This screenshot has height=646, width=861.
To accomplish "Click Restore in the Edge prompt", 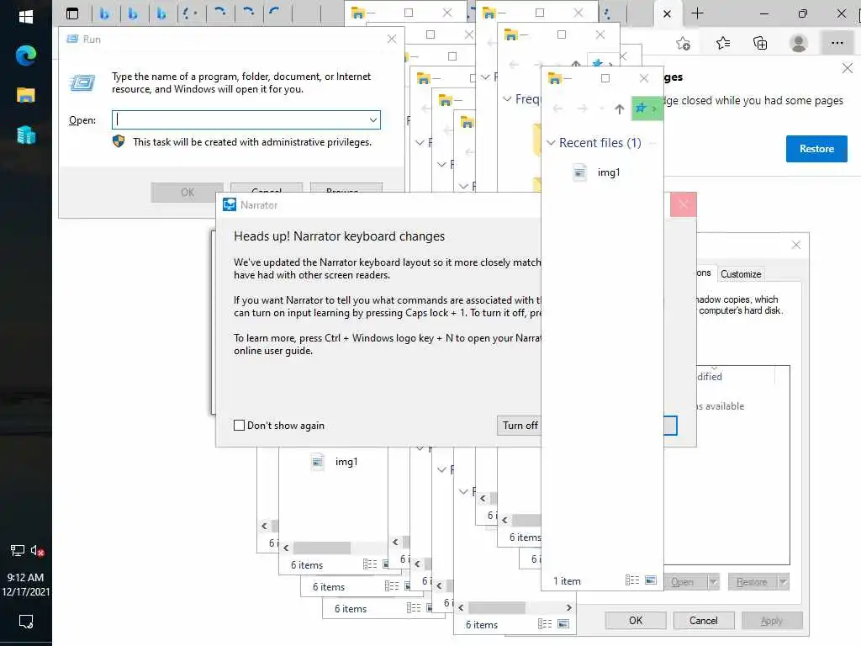I will click(816, 149).
